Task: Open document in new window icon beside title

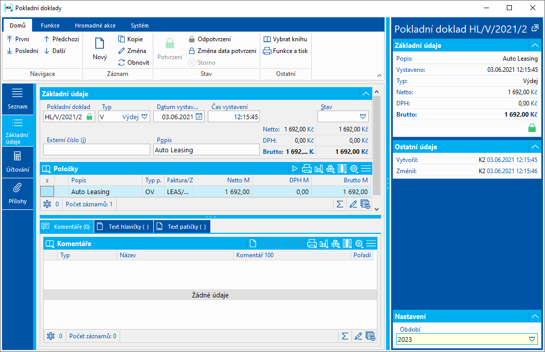Action: tap(535, 29)
